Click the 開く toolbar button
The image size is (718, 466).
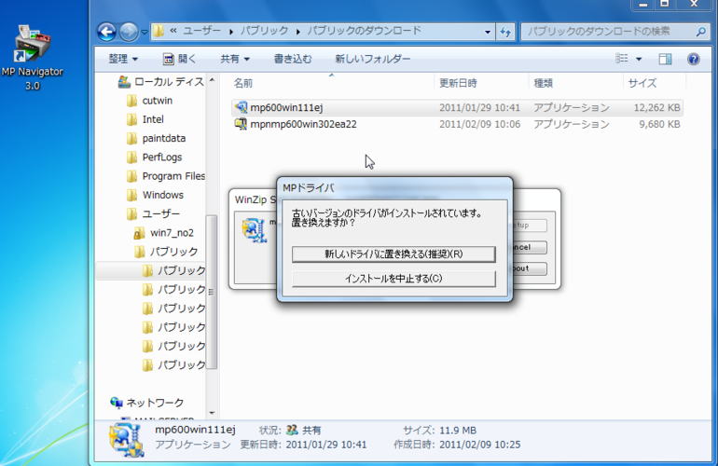click(x=179, y=59)
